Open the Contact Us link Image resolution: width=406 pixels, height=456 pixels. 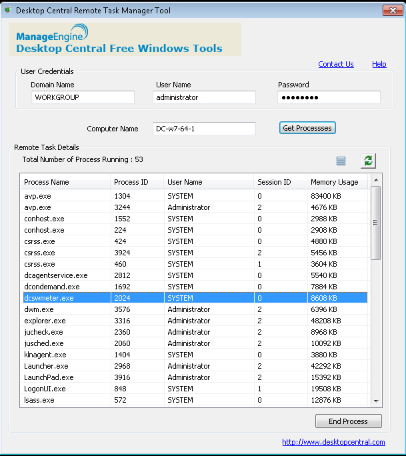click(x=336, y=64)
